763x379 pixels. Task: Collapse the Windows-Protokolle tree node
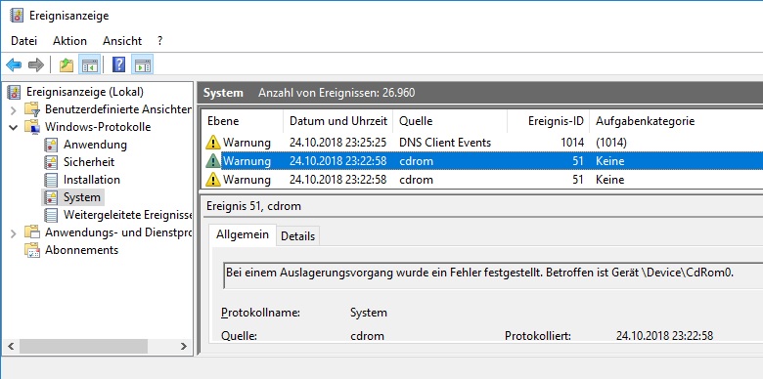(x=13, y=127)
